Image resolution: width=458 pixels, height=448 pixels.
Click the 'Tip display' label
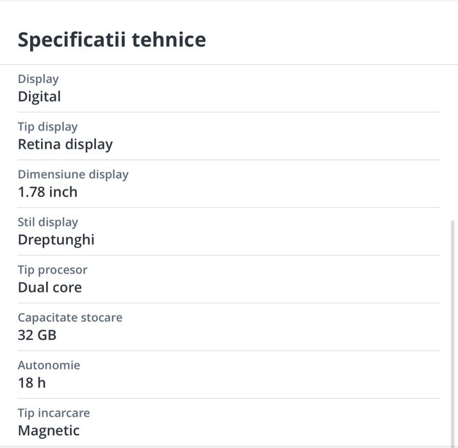(47, 127)
